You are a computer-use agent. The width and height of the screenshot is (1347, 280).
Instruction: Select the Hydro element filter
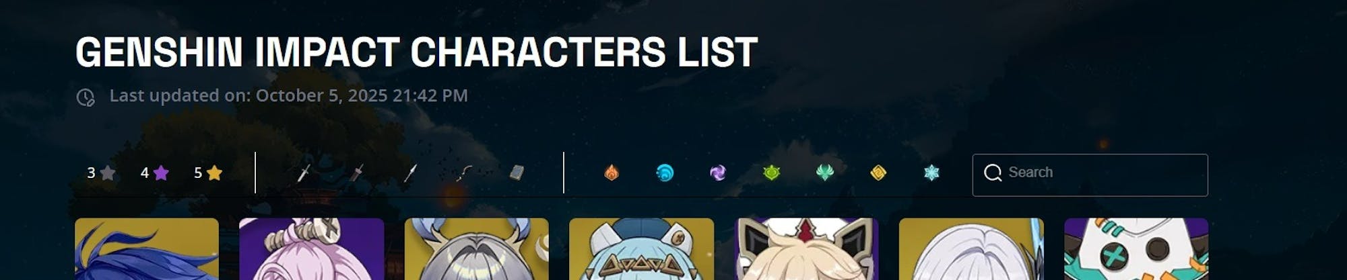tap(665, 173)
